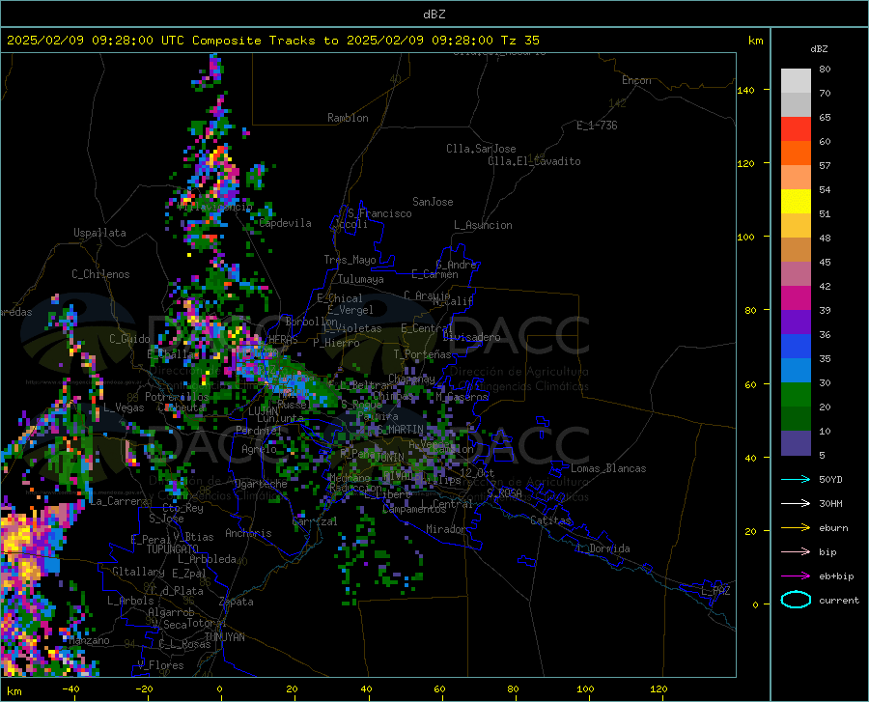Click the T_Porteñas map label
This screenshot has height=702, width=869.
[x=422, y=354]
